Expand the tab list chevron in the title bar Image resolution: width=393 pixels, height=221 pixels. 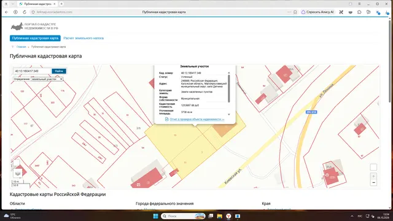click(13, 4)
